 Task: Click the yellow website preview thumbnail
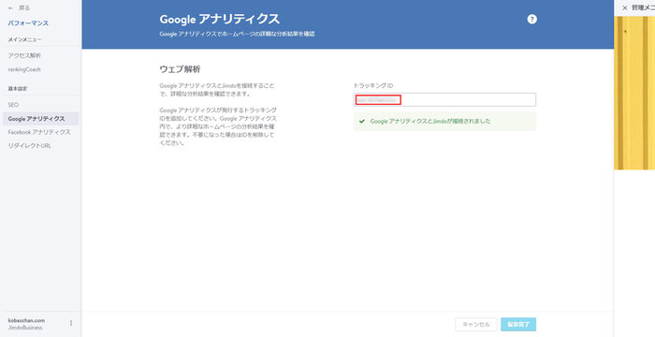tap(634, 93)
